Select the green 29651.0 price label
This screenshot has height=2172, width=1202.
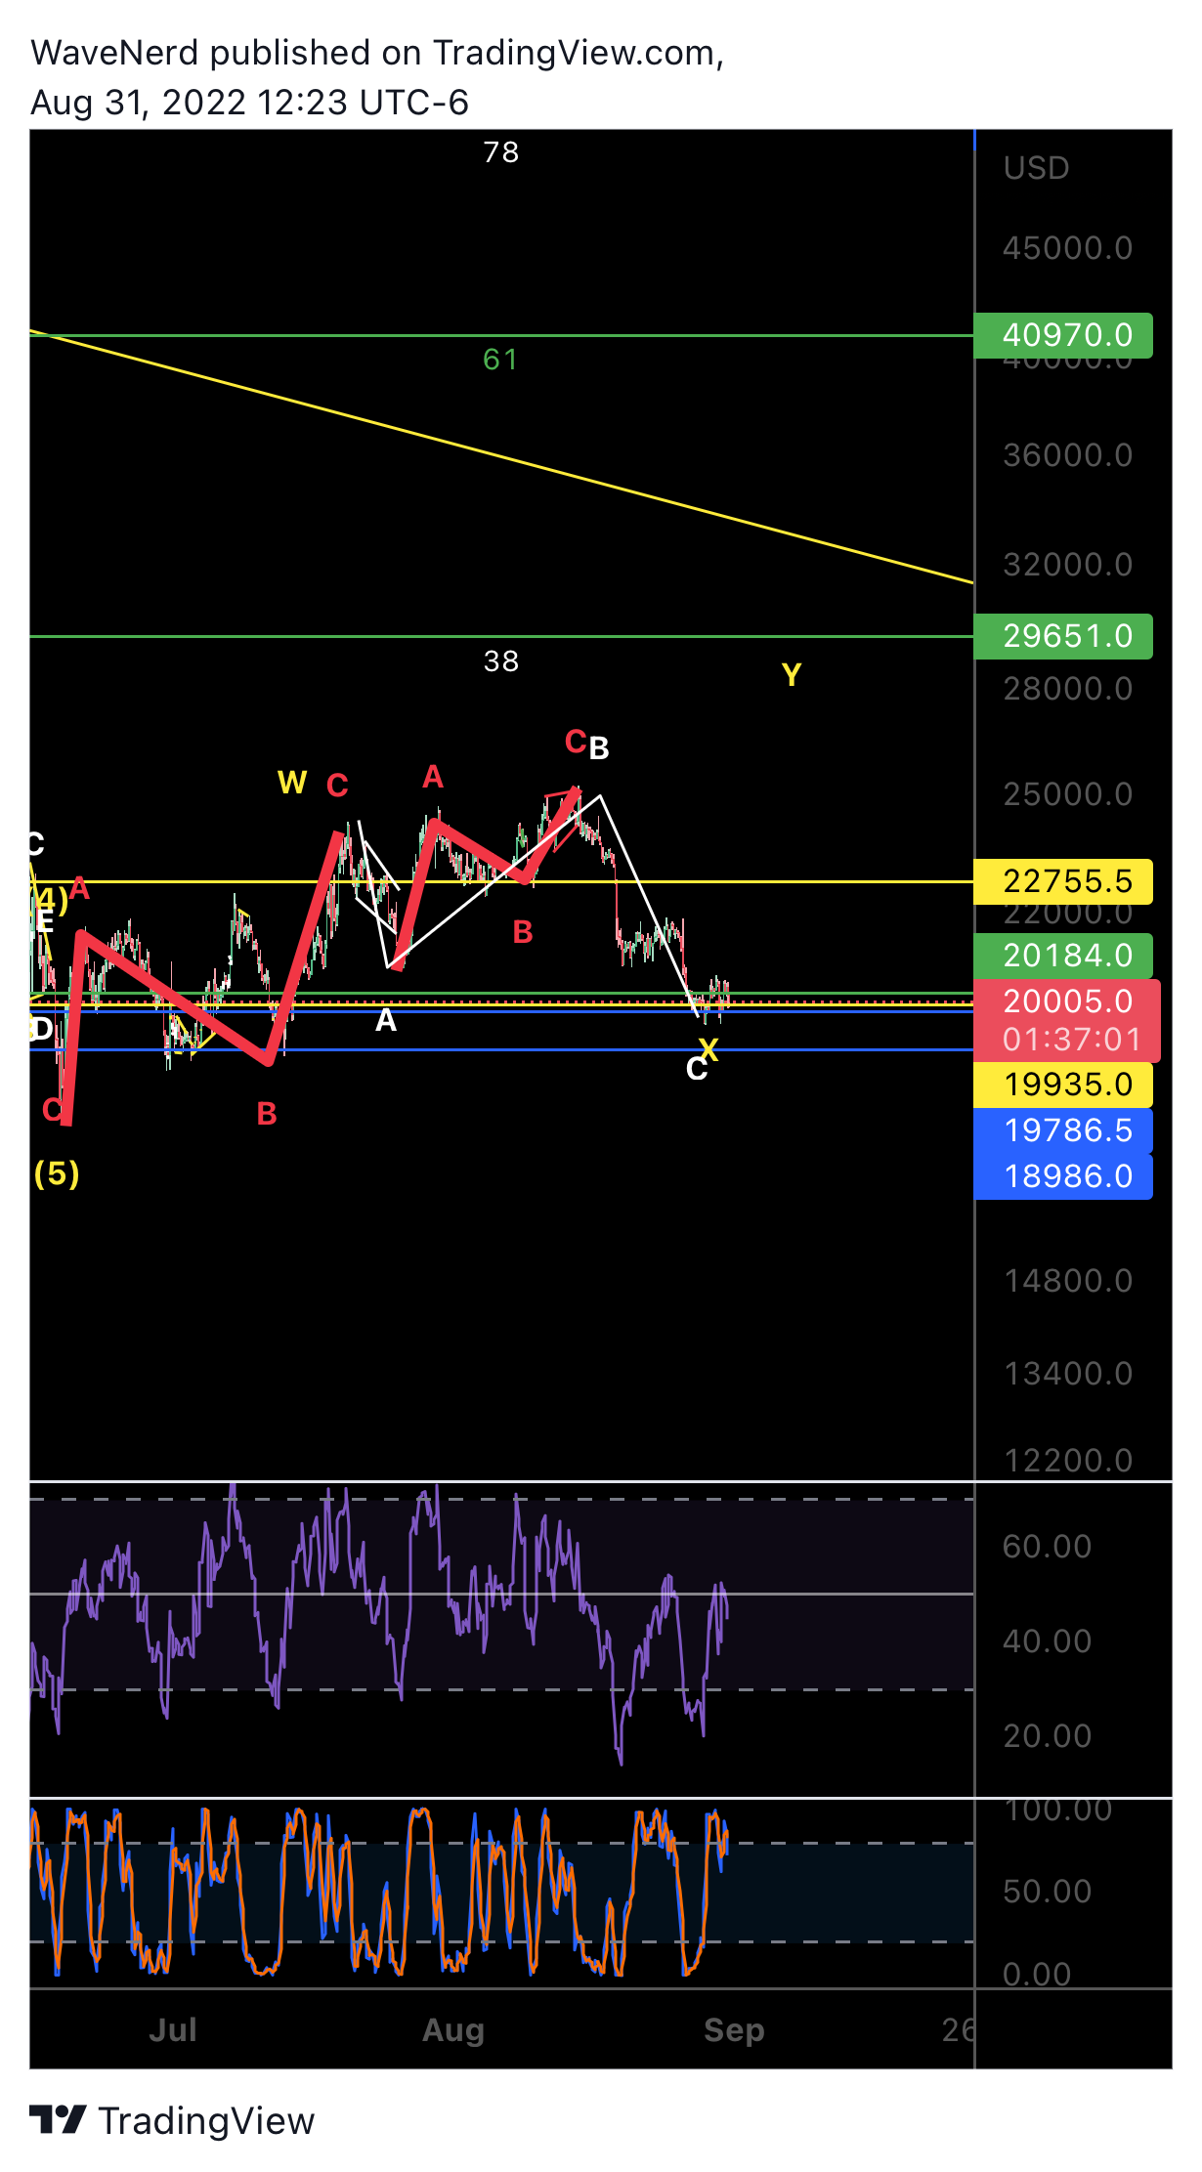click(x=1063, y=636)
